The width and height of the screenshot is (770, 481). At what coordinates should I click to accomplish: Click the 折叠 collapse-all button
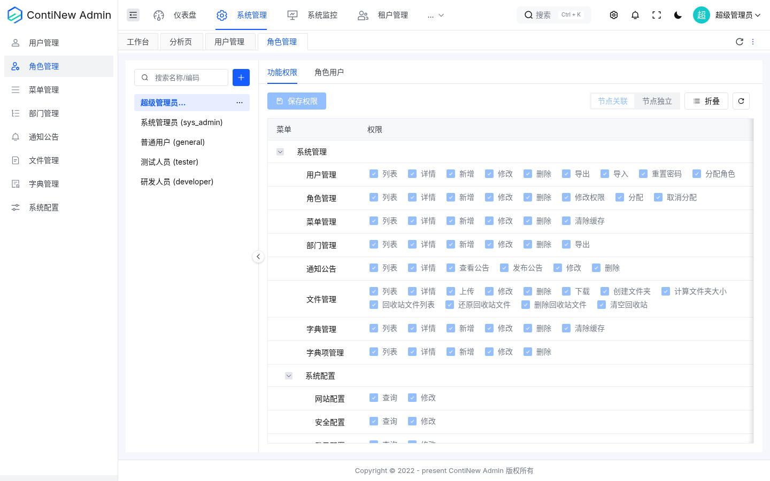tap(706, 101)
